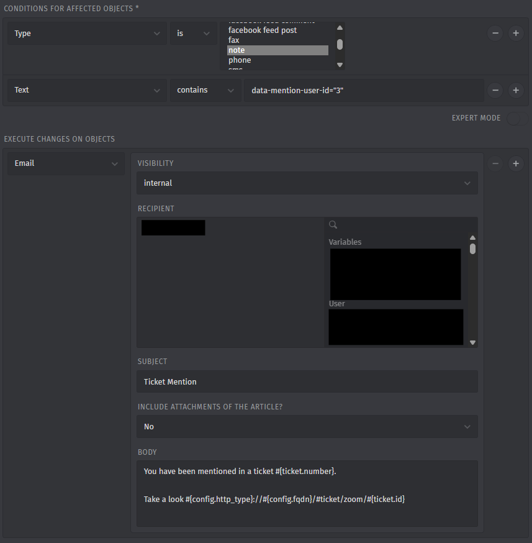This screenshot has height=543, width=532.
Task: Click the text condition value field
Action: pos(363,90)
